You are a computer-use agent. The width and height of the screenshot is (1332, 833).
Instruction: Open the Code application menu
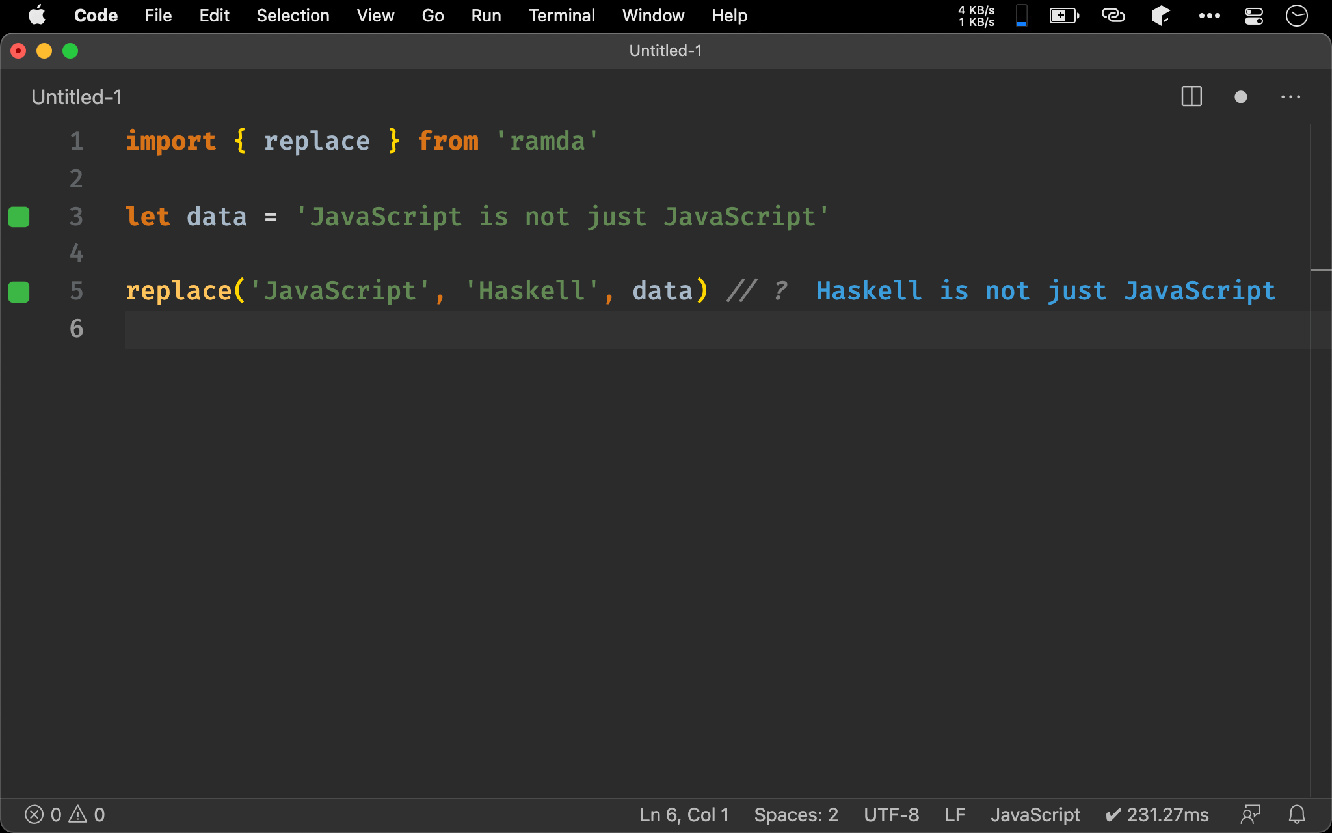click(96, 16)
